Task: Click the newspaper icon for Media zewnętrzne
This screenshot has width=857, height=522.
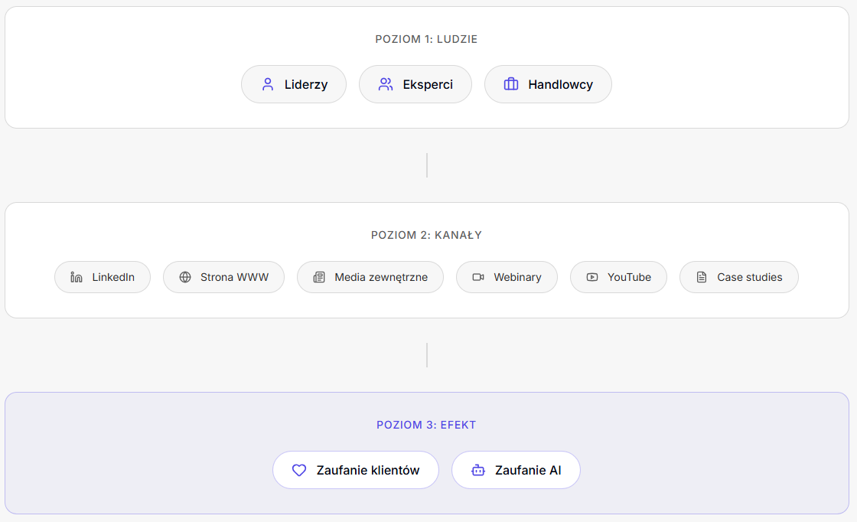Action: [x=319, y=277]
